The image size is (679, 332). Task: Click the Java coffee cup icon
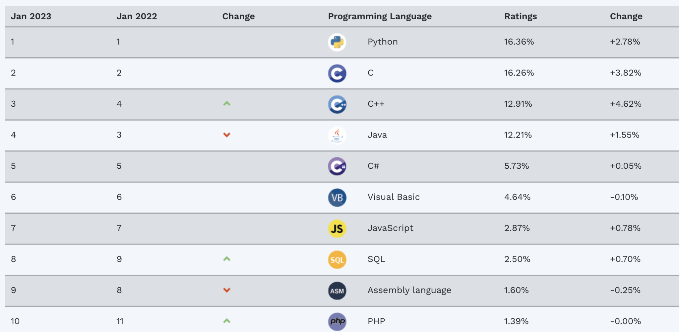pyautogui.click(x=337, y=135)
